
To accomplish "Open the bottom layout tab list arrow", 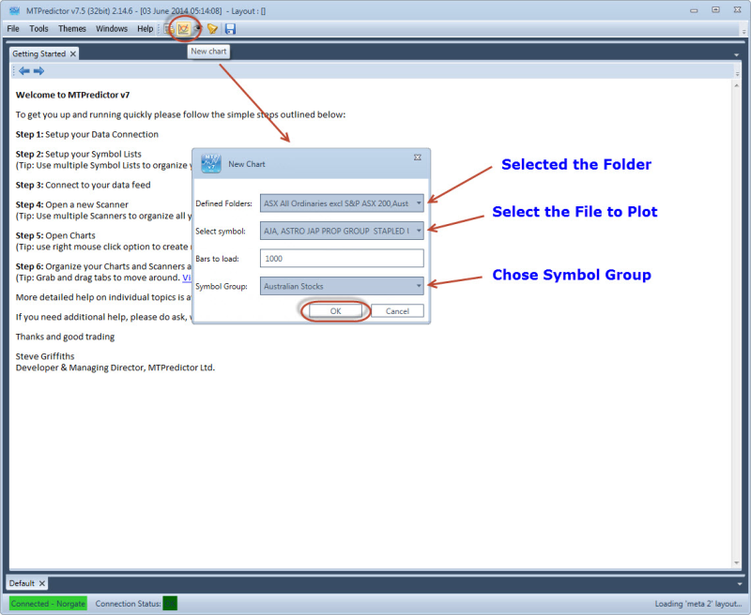I will tap(740, 584).
